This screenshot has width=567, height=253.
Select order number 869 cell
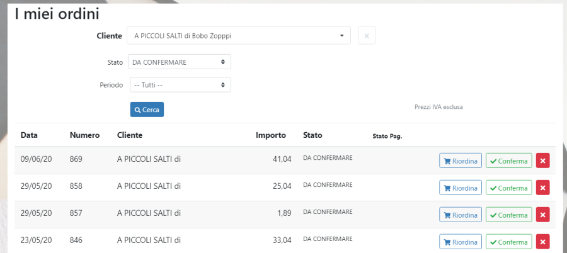pyautogui.click(x=76, y=159)
